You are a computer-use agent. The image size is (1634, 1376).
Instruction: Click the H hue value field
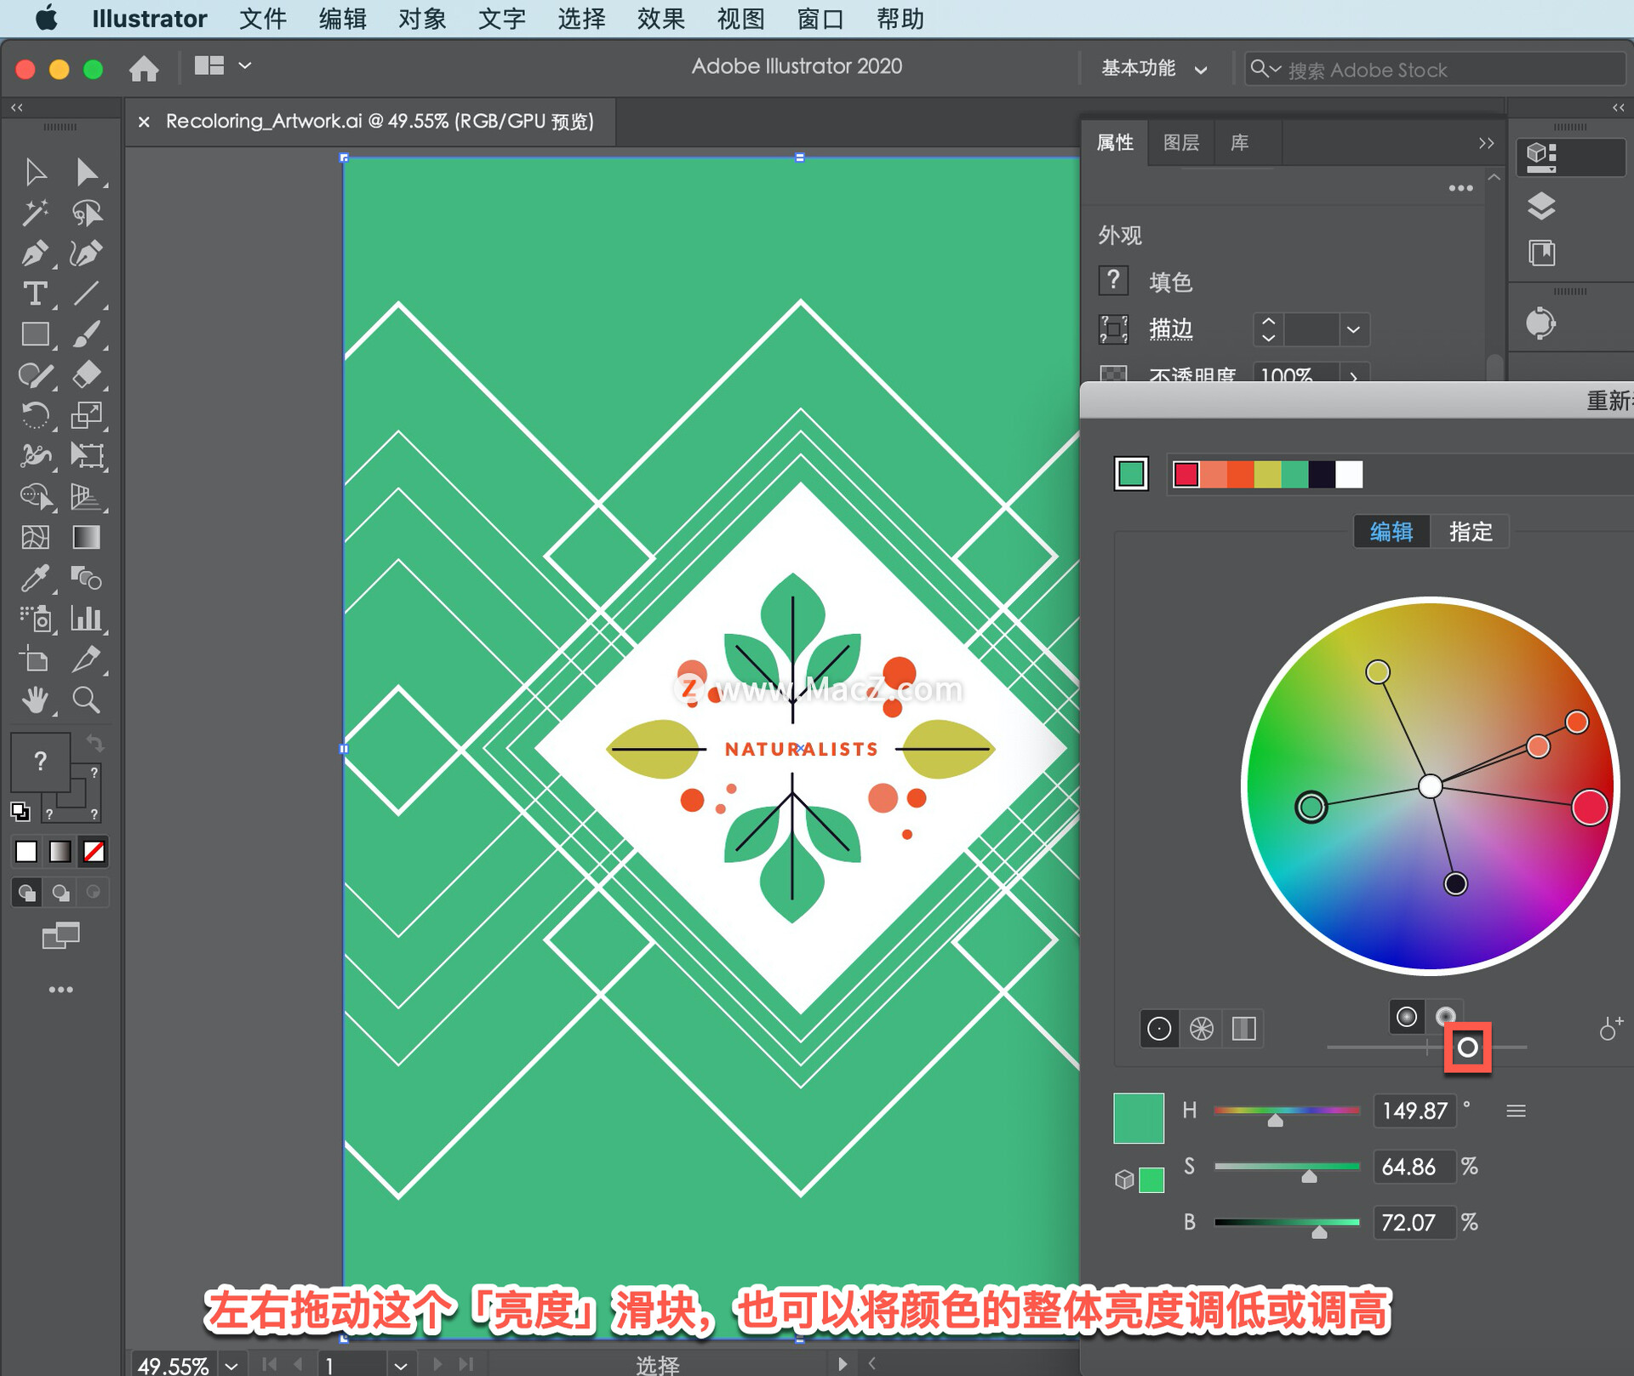tap(1414, 1111)
